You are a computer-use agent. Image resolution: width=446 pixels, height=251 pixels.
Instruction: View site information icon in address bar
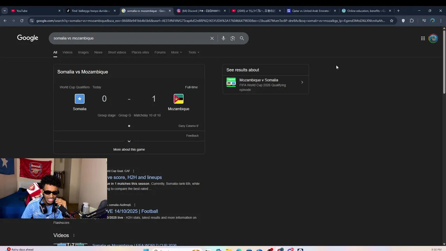(x=32, y=21)
